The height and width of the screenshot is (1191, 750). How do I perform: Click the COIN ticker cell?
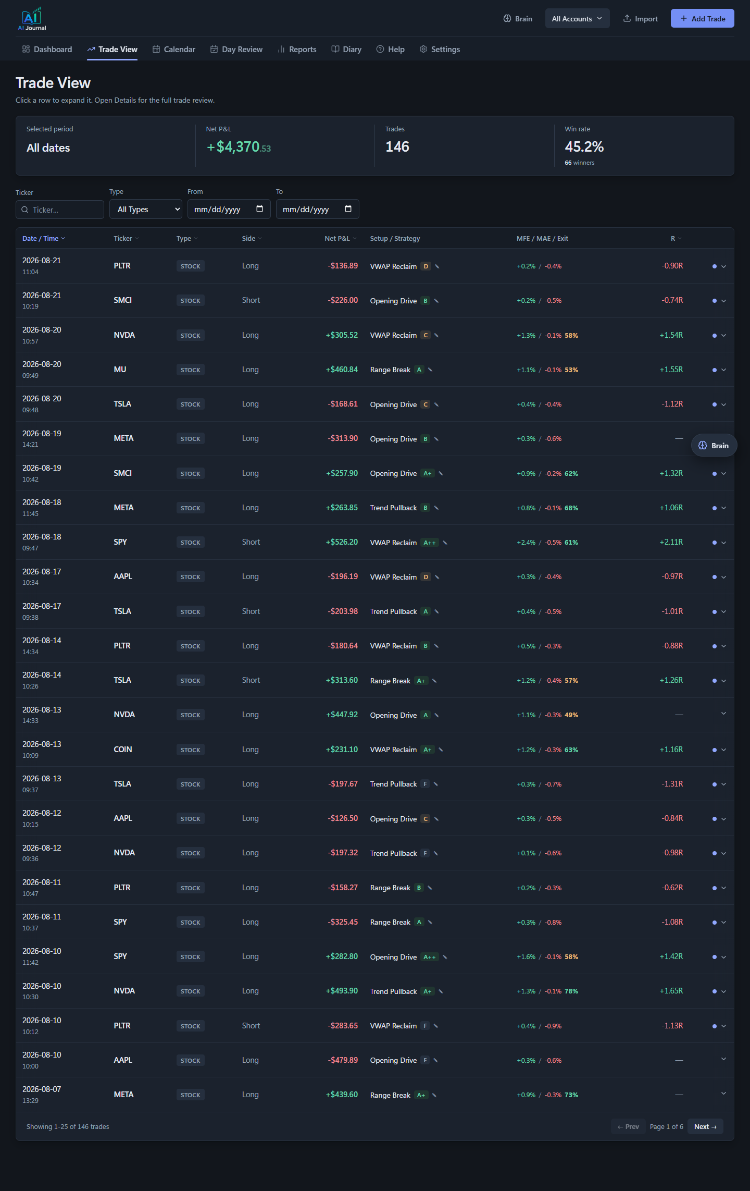pyautogui.click(x=123, y=749)
